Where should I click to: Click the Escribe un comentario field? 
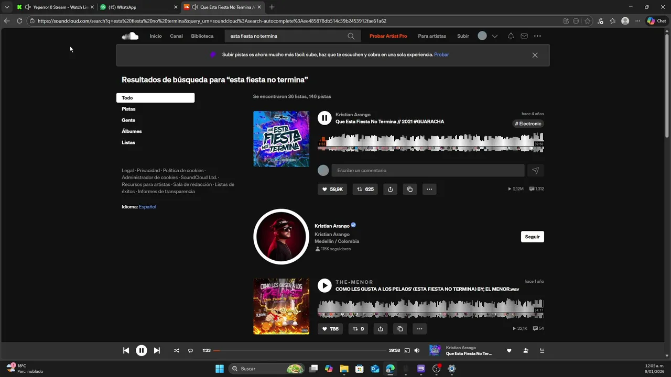pyautogui.click(x=428, y=170)
